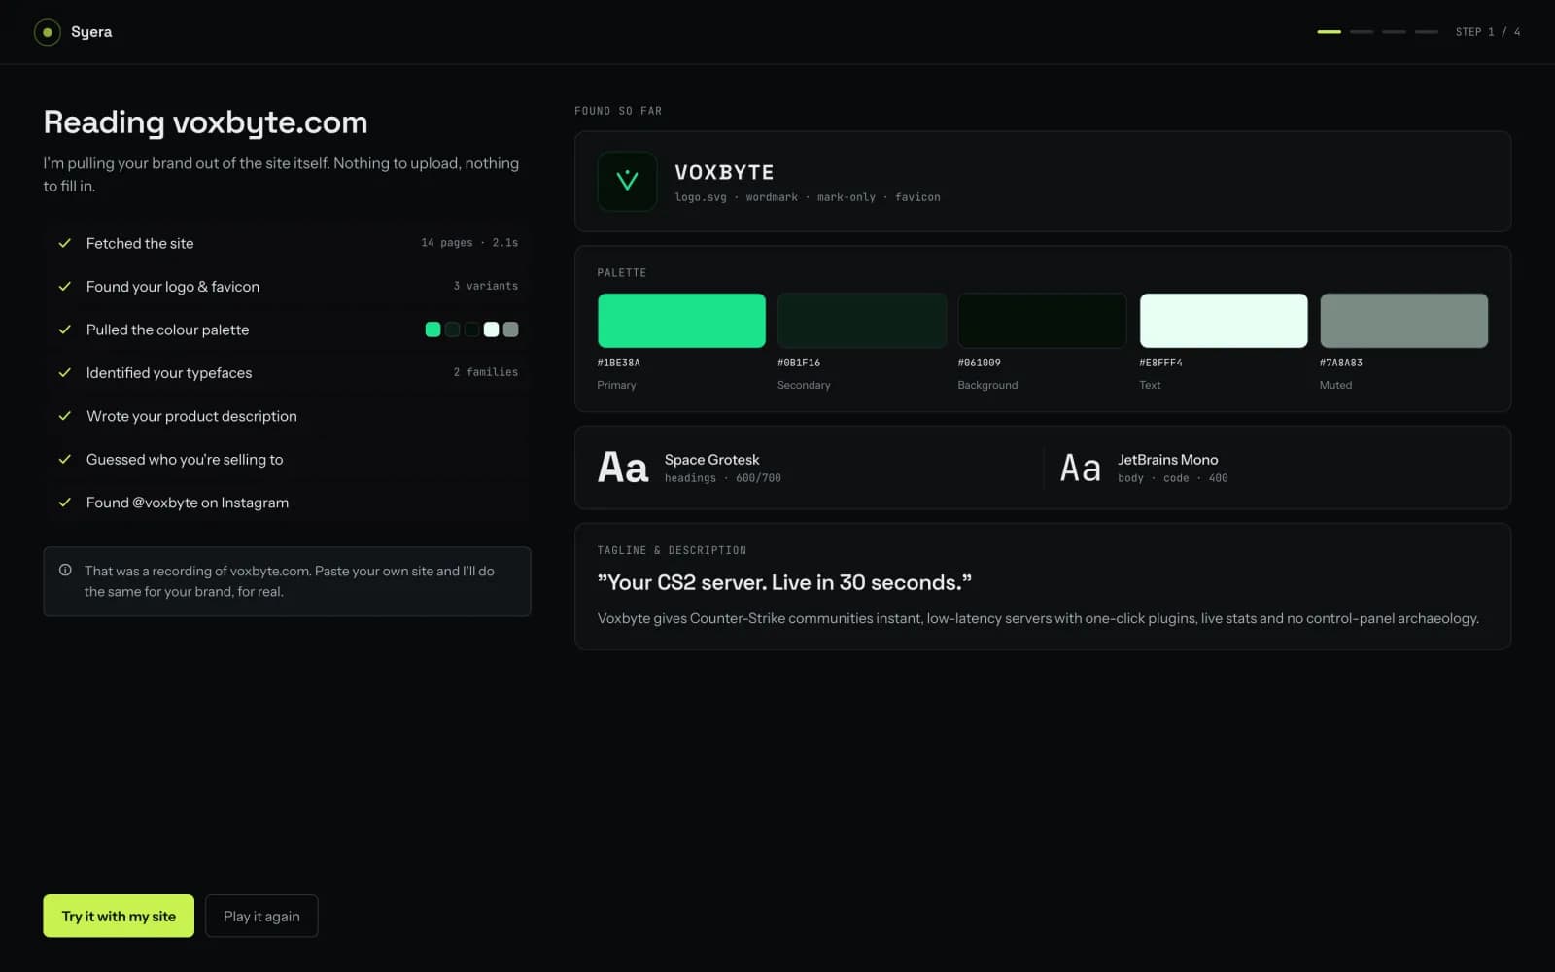Click the Space Grotesk Aa type sample
This screenshot has width=1555, height=972.
click(x=623, y=468)
